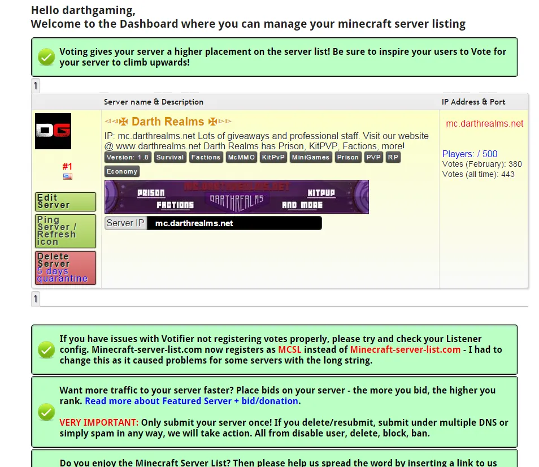Click the server description paragraph
The height and width of the screenshot is (467, 539).
267,141
